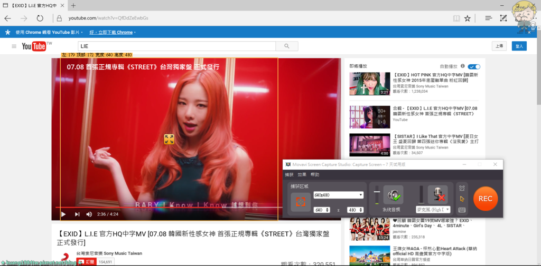Click the red 訂閱 subscribe button
This screenshot has height=266, width=541.
click(86, 262)
